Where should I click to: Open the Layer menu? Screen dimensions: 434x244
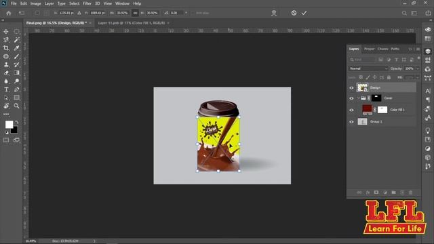click(50, 3)
